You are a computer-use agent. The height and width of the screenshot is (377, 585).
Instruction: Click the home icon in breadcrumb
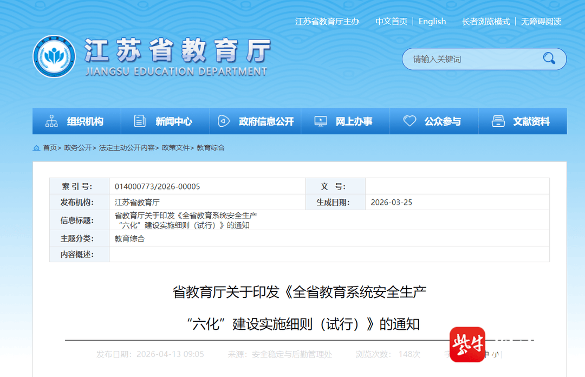click(37, 147)
